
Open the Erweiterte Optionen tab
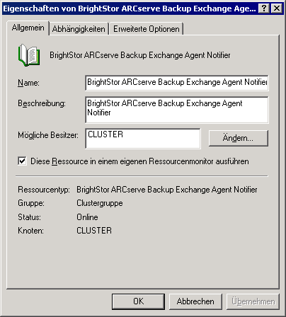[x=147, y=29]
